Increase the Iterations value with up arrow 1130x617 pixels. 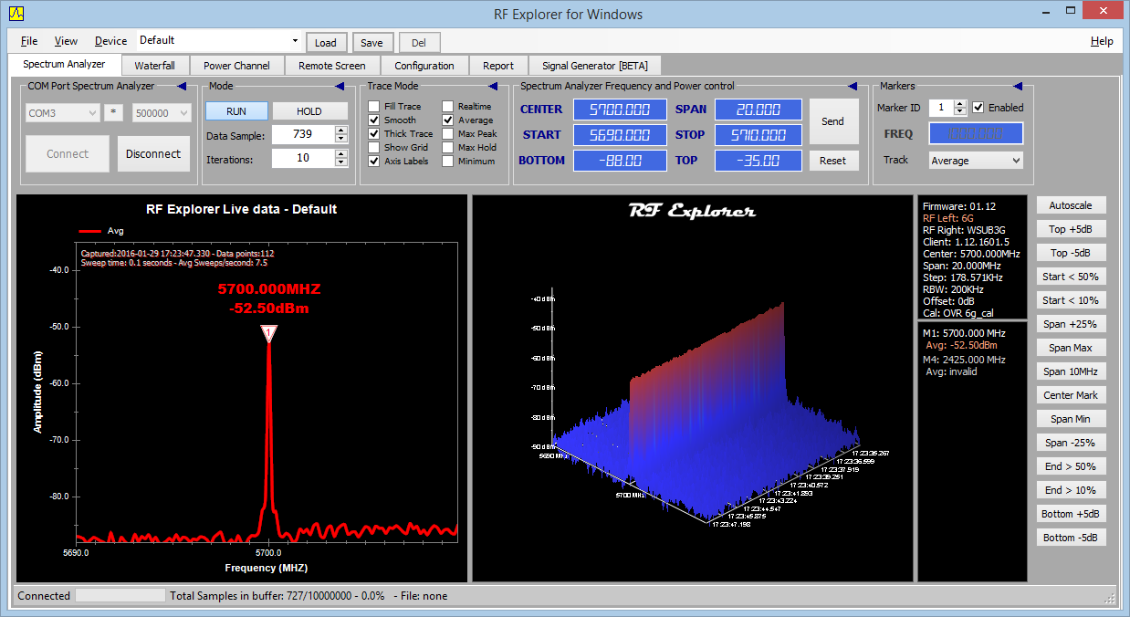[341, 153]
